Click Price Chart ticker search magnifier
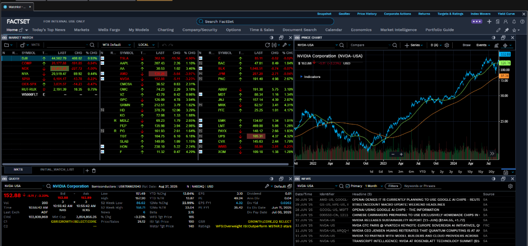This screenshot has height=246, width=528. coord(341,45)
